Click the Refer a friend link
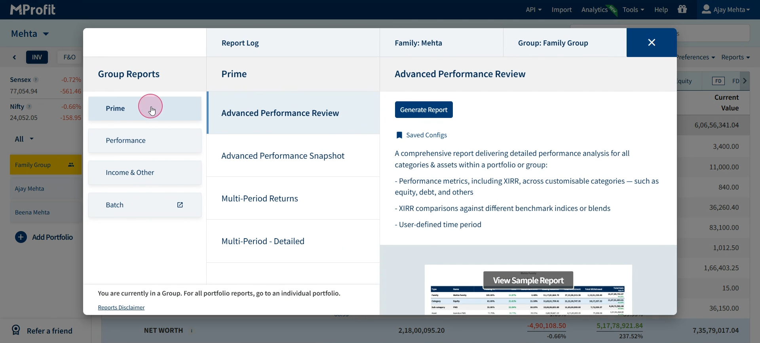Screen dimensions: 760x343 pyautogui.click(x=49, y=331)
